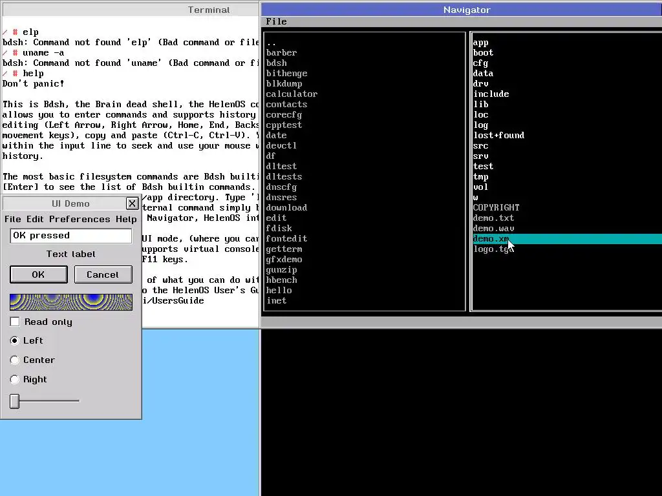Click the slider handle in UI Demo
662x496 pixels.
pyautogui.click(x=15, y=401)
